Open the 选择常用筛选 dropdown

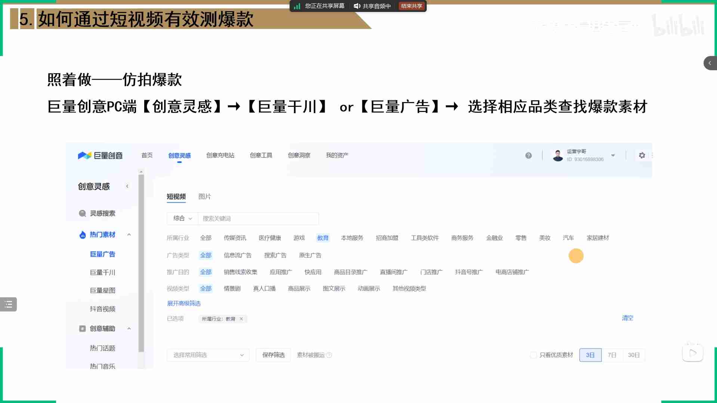point(208,355)
